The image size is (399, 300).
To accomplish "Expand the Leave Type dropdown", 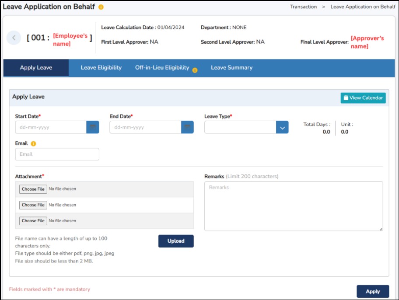I will coord(282,127).
